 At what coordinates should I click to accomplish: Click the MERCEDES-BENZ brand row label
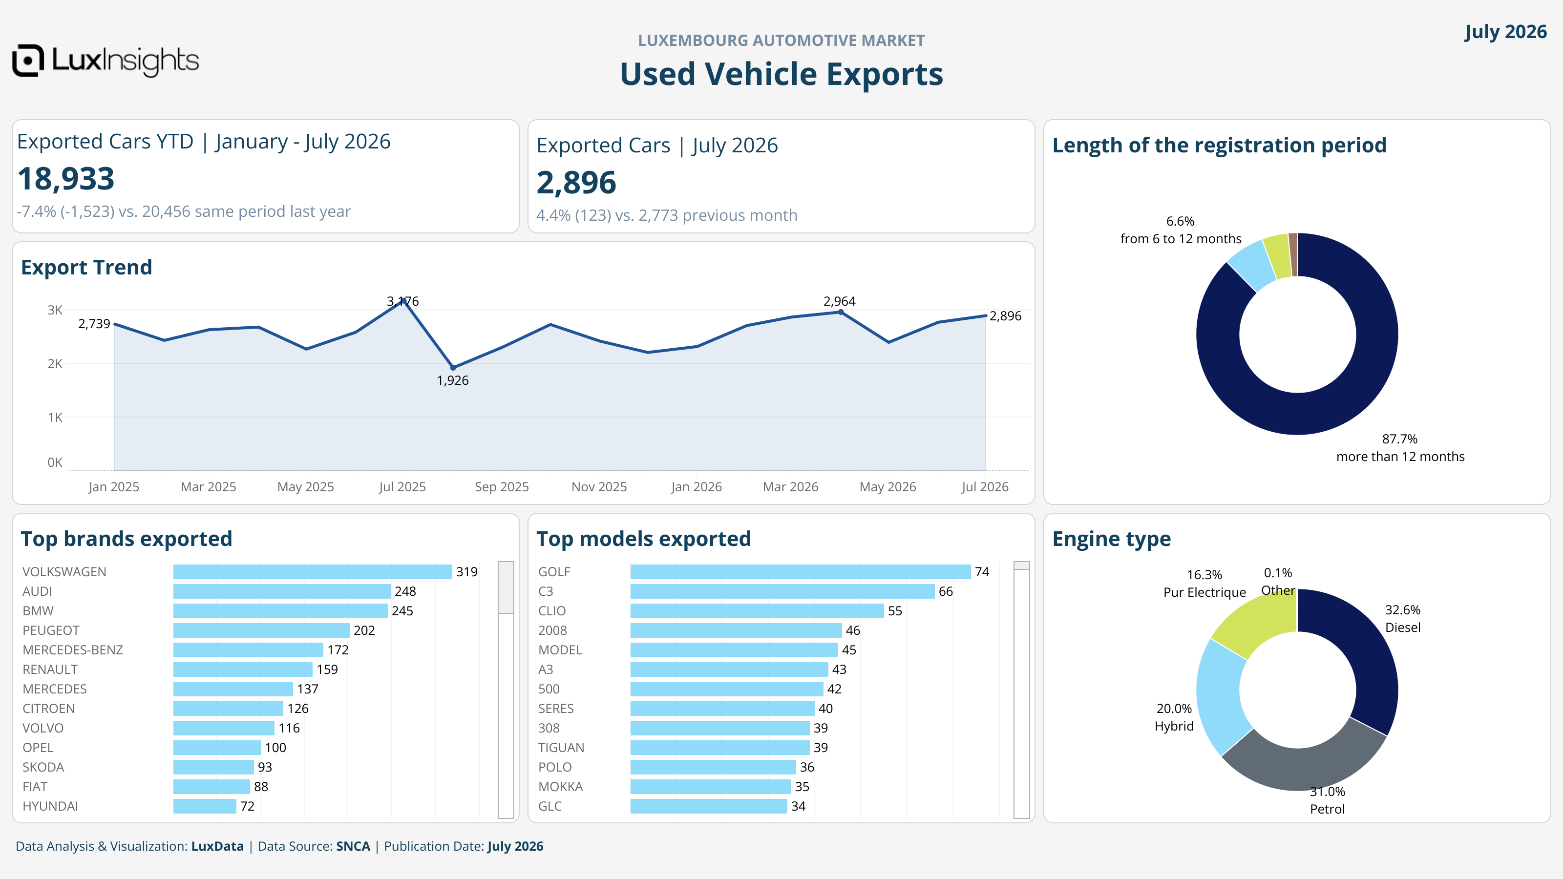tap(73, 649)
